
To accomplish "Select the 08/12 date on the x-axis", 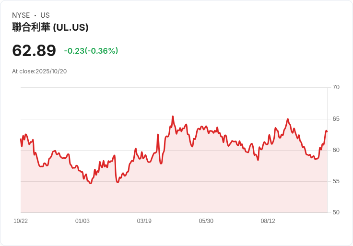I will pos(268,221).
